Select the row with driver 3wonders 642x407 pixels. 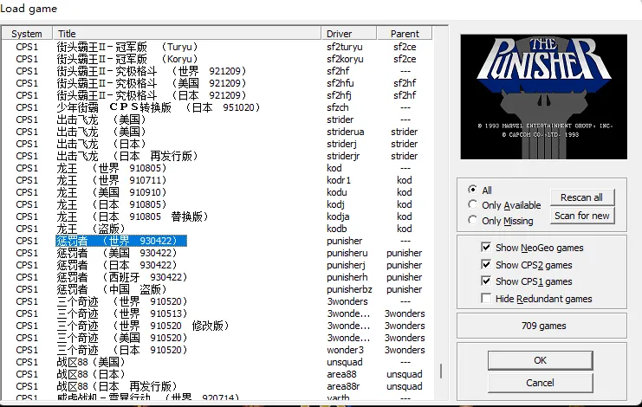click(x=217, y=301)
